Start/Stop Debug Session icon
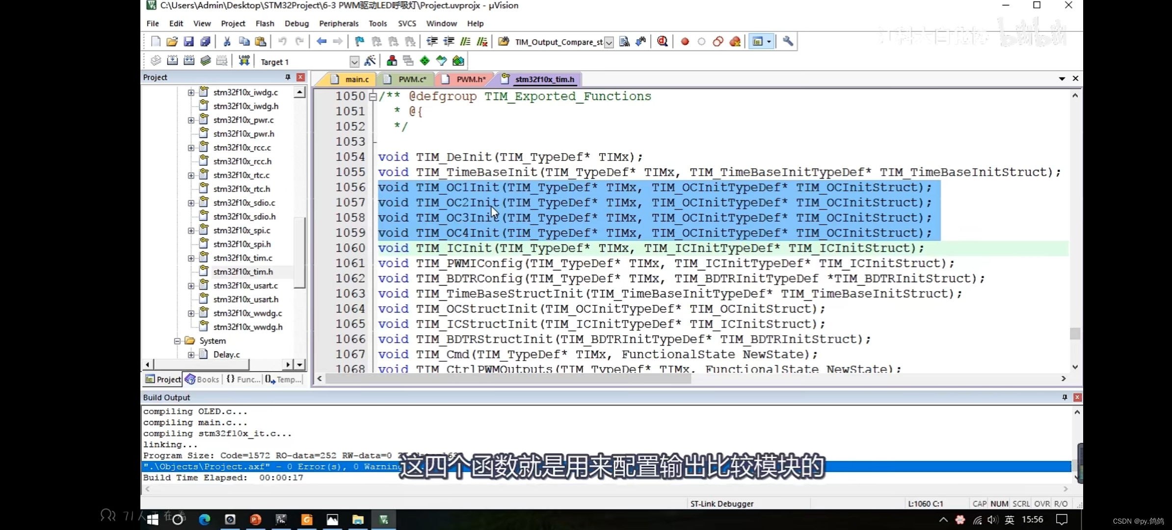Image resolution: width=1172 pixels, height=530 pixels. click(662, 42)
